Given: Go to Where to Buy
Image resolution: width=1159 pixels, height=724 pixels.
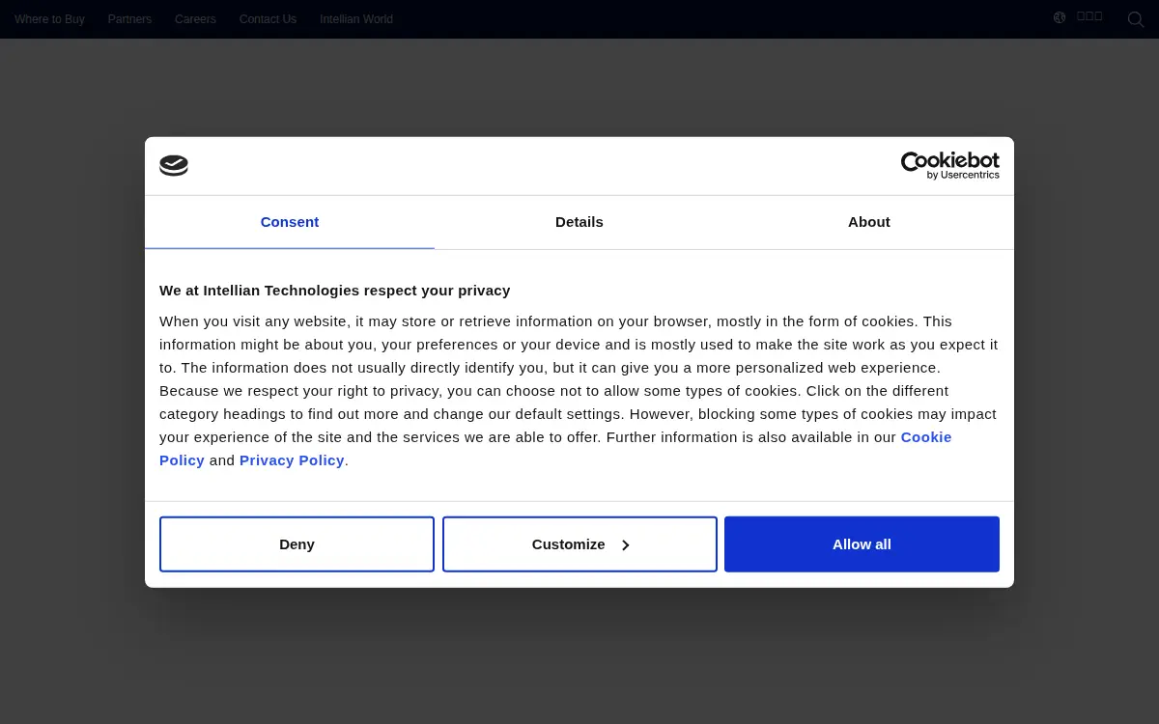Looking at the screenshot, I should pos(49,19).
